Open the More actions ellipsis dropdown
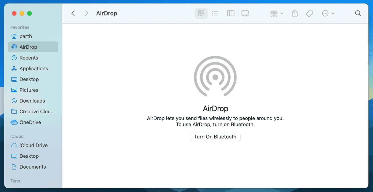Screen dimensions: 373x192 328,13
